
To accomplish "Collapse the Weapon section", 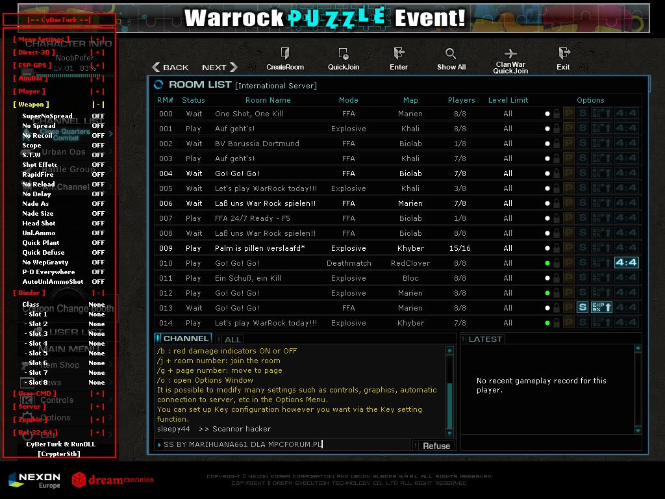I will 98,105.
